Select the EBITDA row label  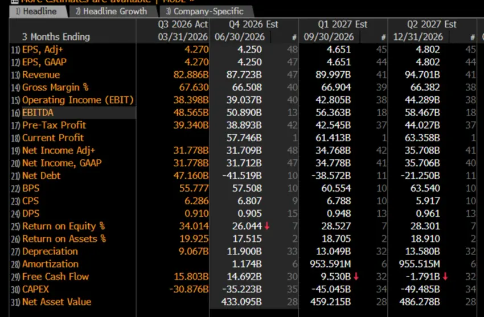(x=38, y=113)
